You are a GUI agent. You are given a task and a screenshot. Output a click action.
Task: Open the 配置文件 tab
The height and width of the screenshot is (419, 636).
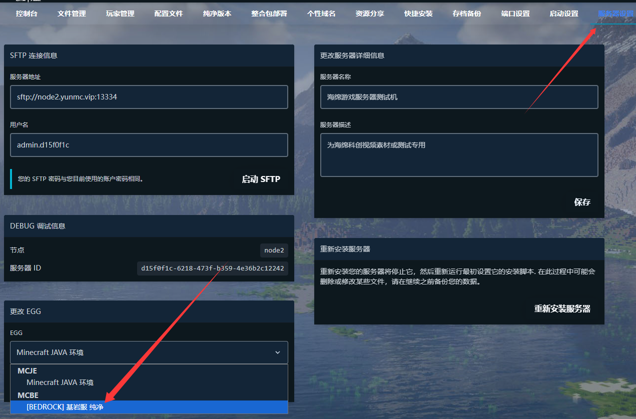169,13
